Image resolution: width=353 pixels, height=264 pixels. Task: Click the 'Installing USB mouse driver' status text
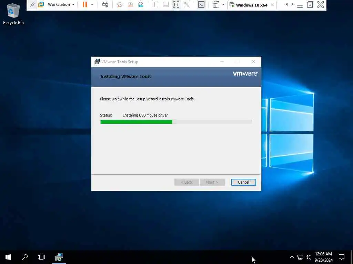[145, 115]
